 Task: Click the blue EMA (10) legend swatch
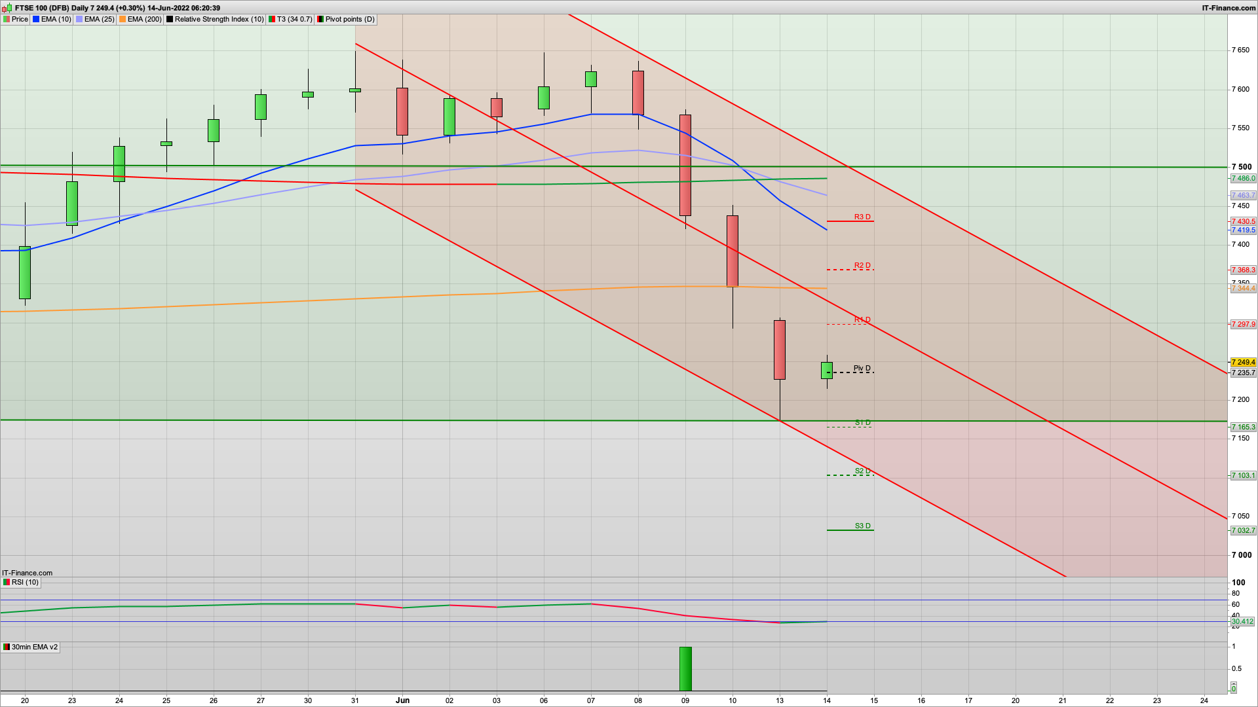36,19
